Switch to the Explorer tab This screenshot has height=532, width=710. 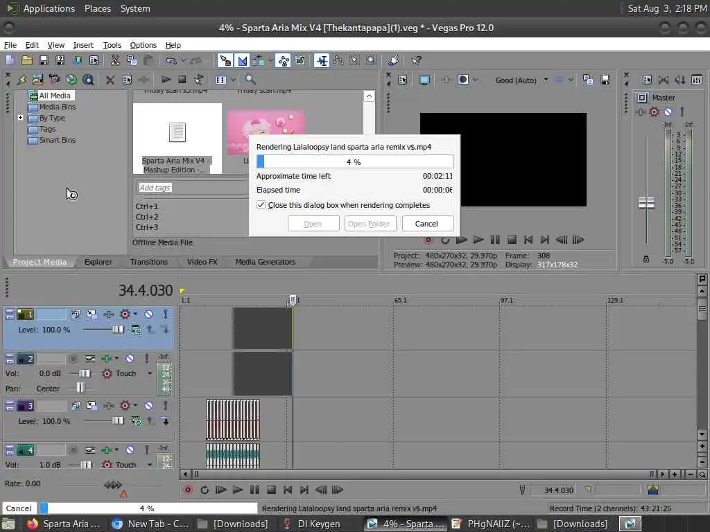(98, 262)
